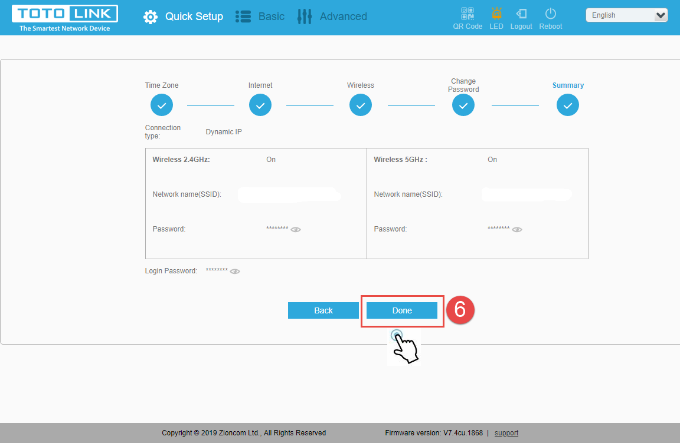The width and height of the screenshot is (680, 443).
Task: Select the Internet step checkmark circle
Action: pyautogui.click(x=260, y=105)
